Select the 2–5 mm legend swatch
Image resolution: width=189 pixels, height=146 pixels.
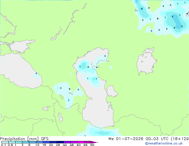(x=26, y=142)
